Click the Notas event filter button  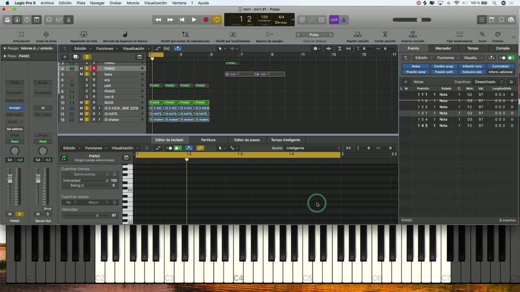(415, 66)
